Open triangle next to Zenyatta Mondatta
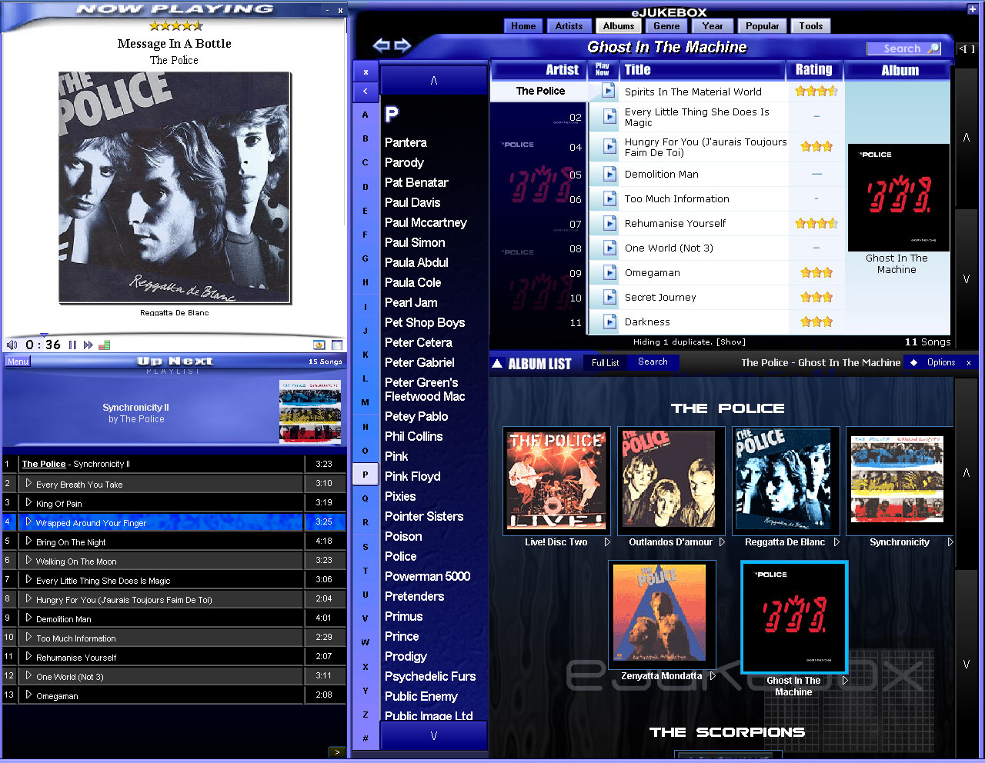The height and width of the screenshot is (763, 985). click(x=713, y=676)
